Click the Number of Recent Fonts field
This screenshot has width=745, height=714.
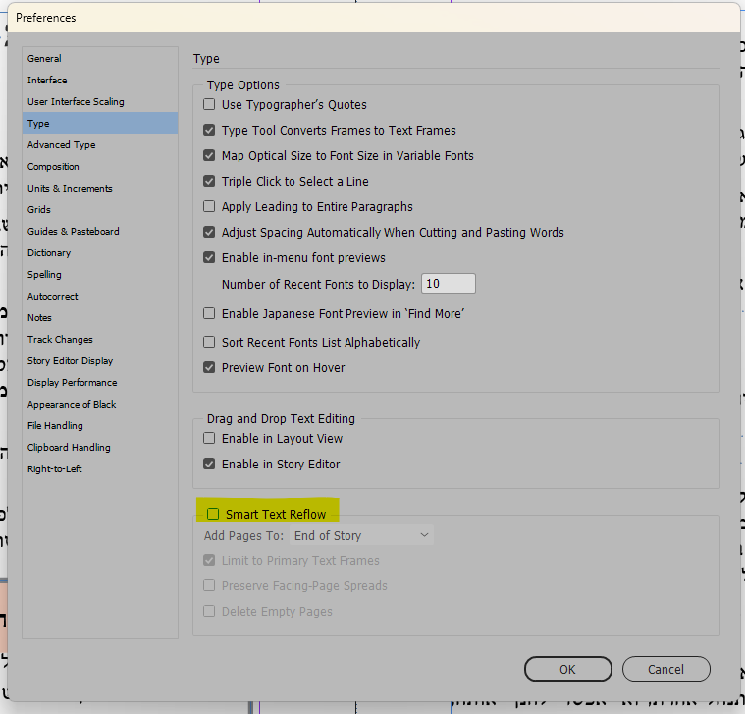click(x=448, y=284)
